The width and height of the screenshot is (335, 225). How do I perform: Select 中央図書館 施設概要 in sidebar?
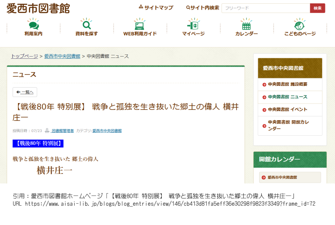[288, 84]
